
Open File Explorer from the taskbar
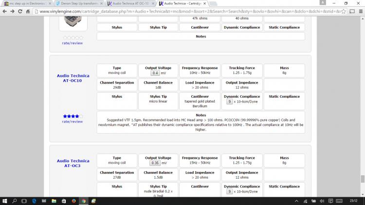[x=54, y=201]
